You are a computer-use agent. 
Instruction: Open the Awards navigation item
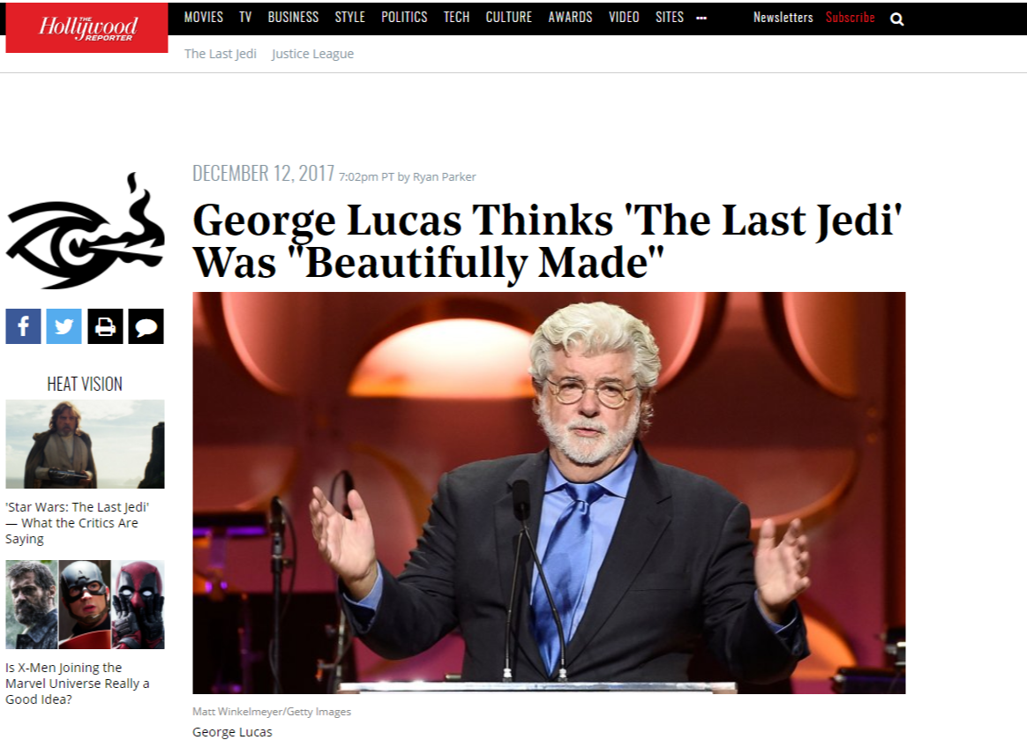[x=571, y=17]
